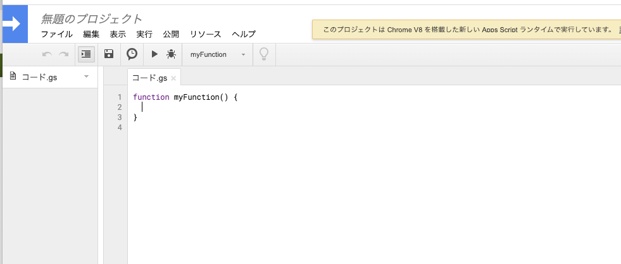The height and width of the screenshot is (264, 621).
Task: Run the function with play icon
Action: click(x=154, y=54)
